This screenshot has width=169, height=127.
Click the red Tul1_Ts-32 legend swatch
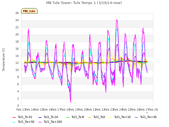point(14,117)
